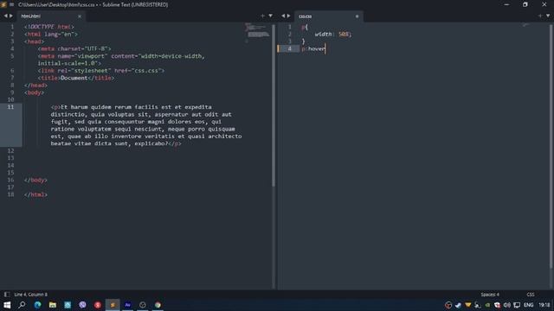This screenshot has width=554, height=311.
Task: Click 'Et harum quidem rerum' paragraph line
Action: click(x=131, y=107)
